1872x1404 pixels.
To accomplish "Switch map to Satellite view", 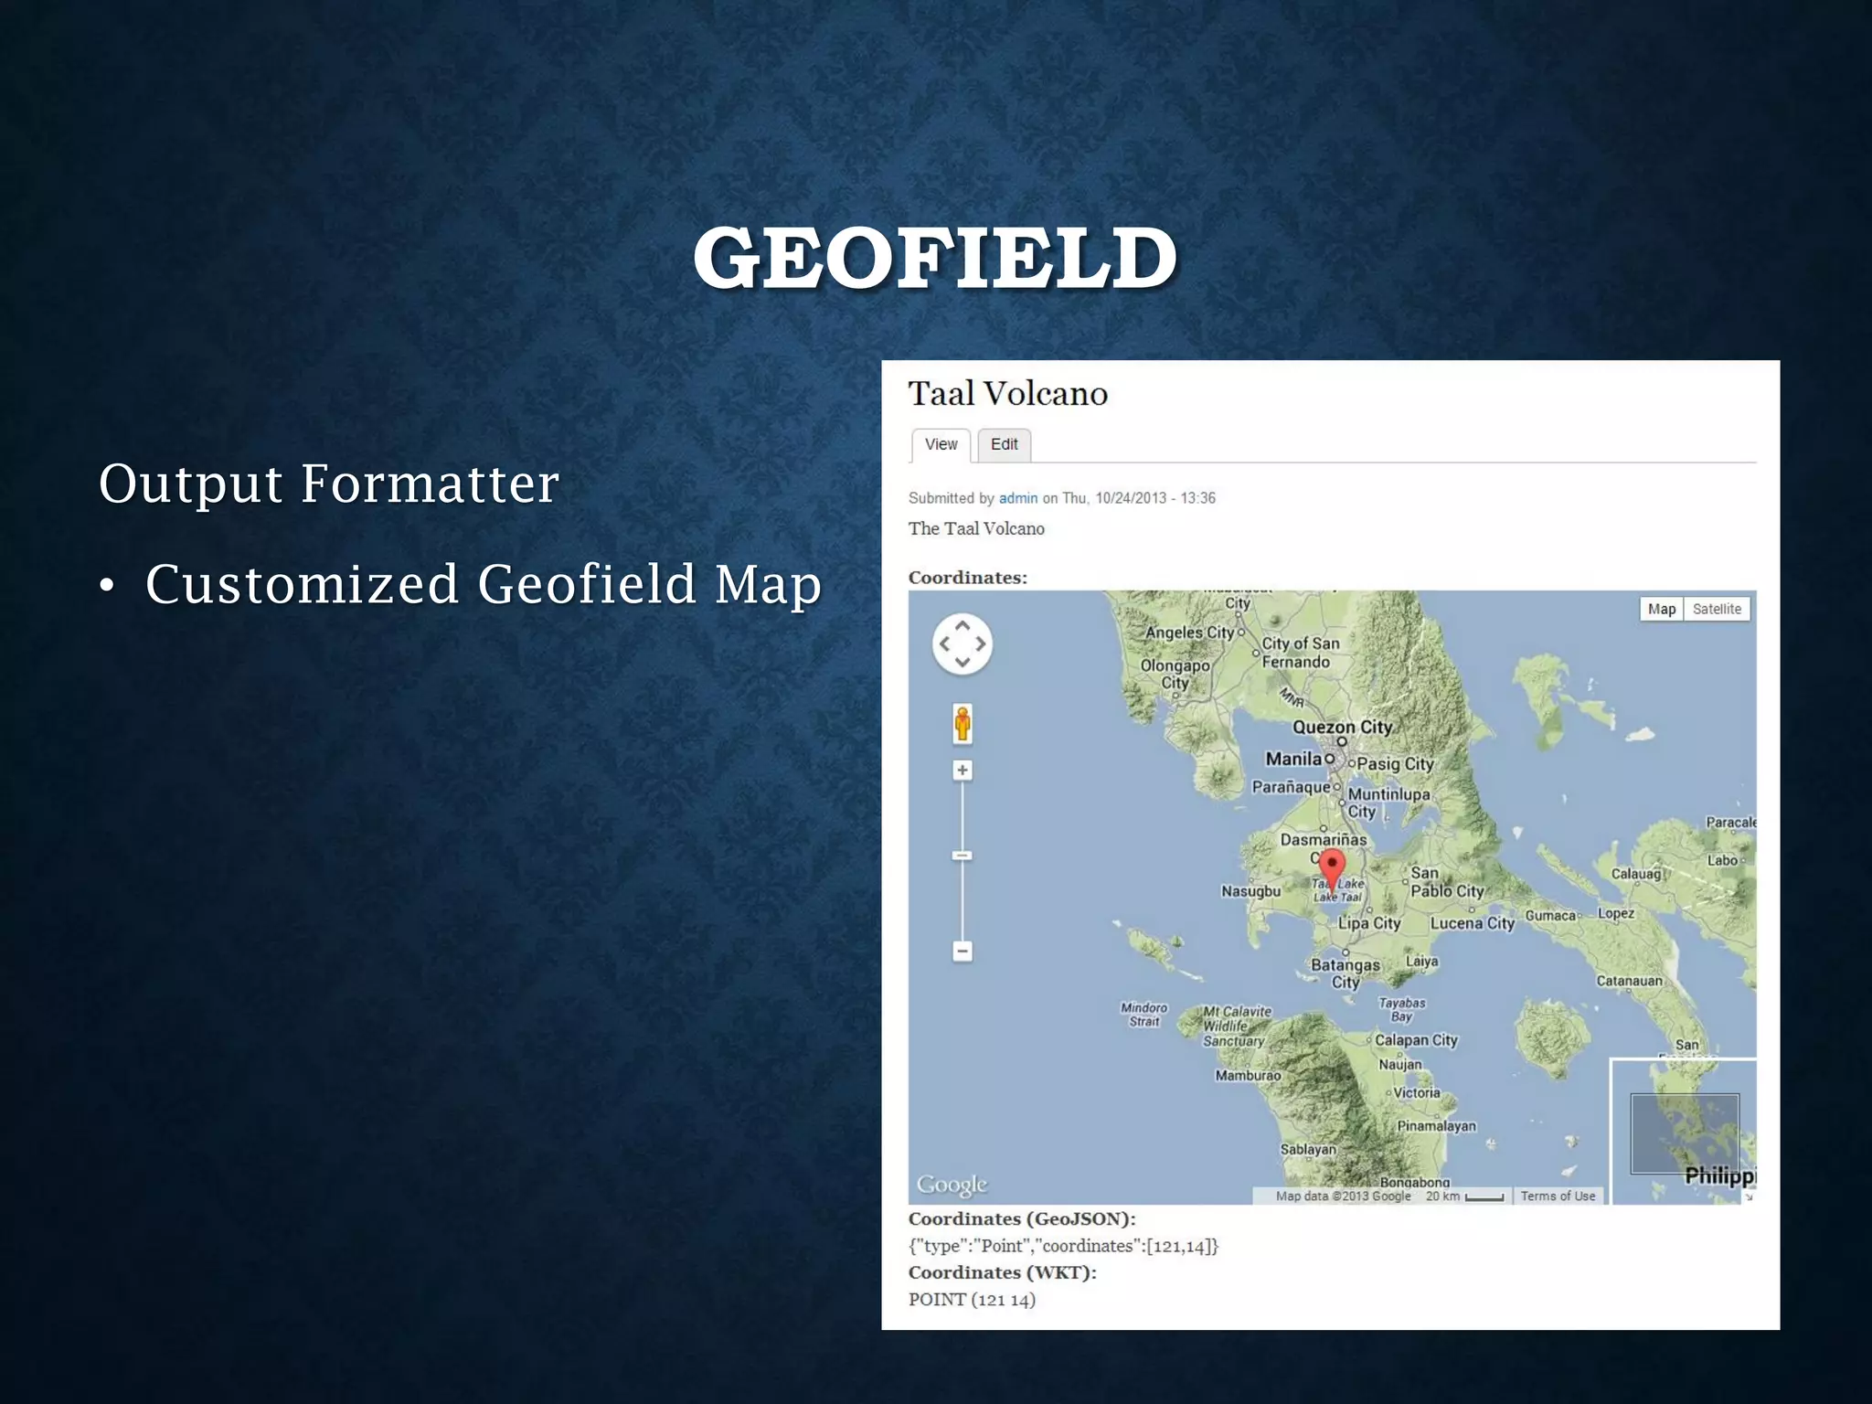I will point(1717,610).
